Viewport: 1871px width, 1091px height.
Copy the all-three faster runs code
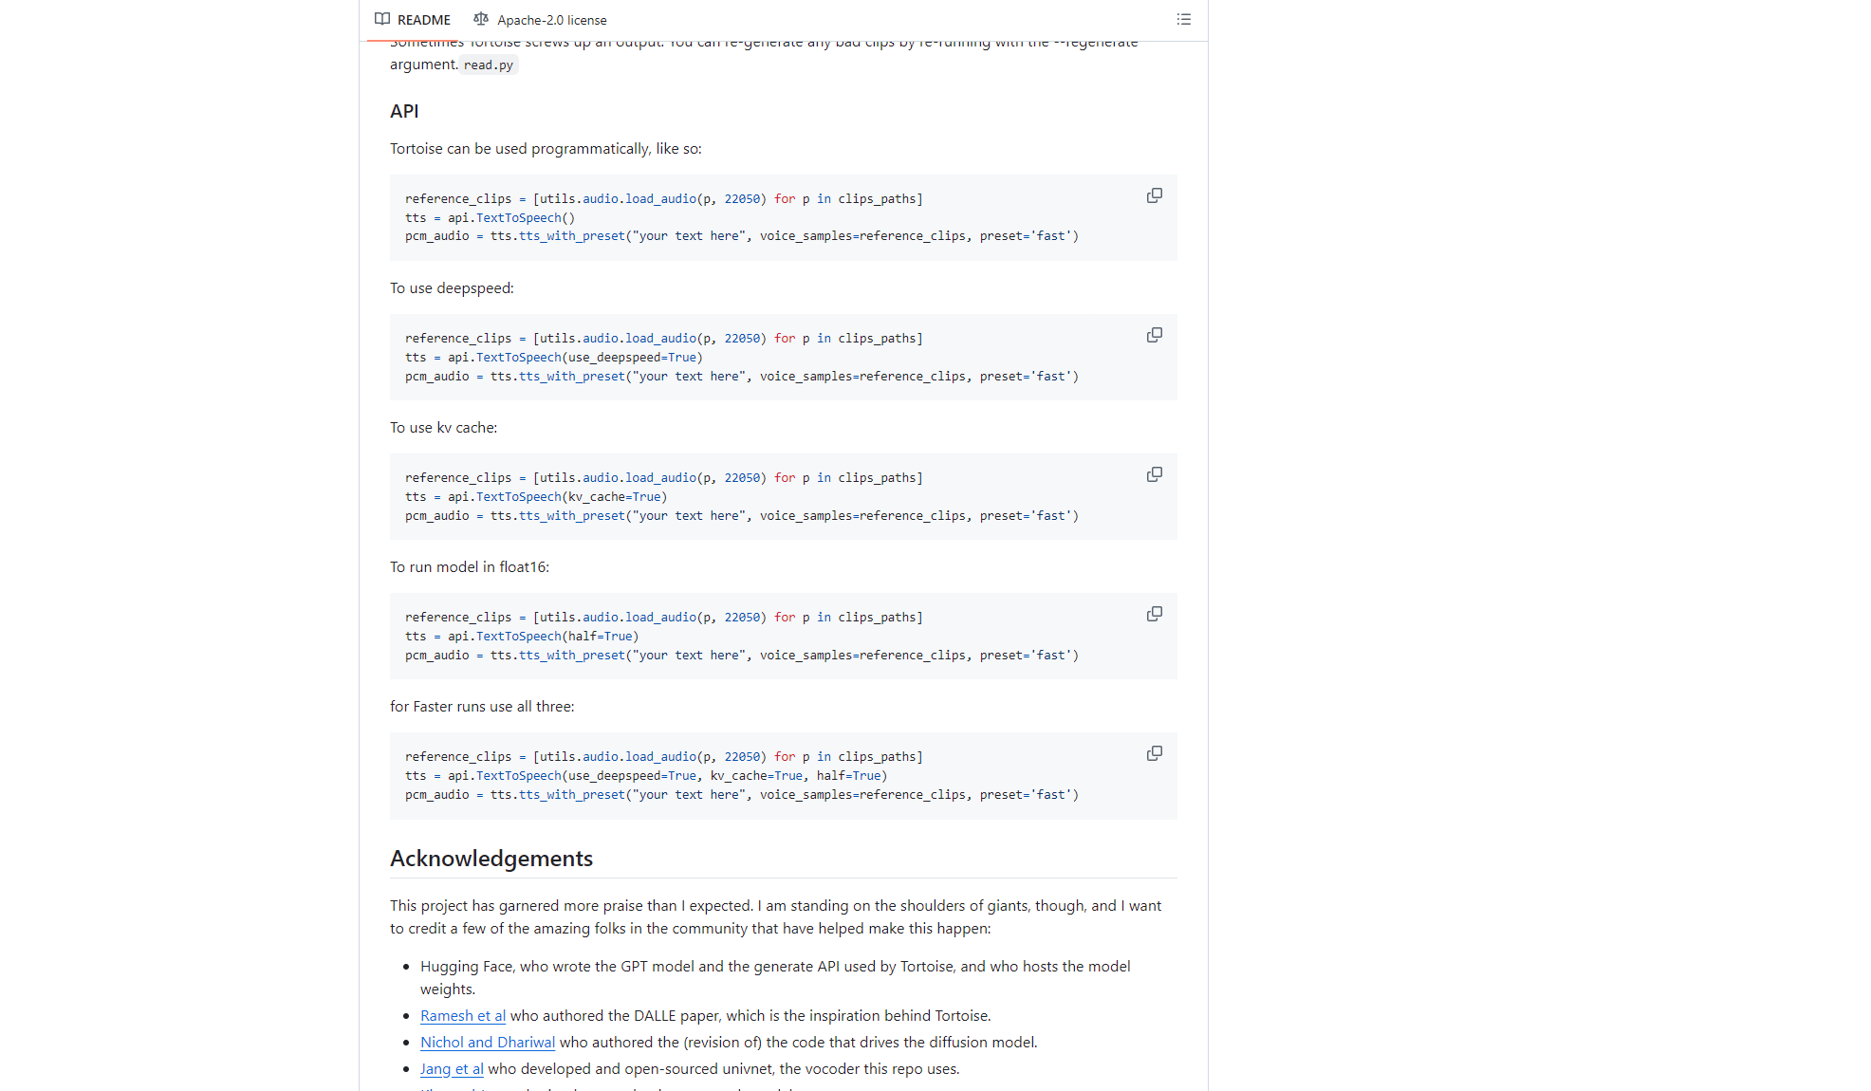[1154, 753]
